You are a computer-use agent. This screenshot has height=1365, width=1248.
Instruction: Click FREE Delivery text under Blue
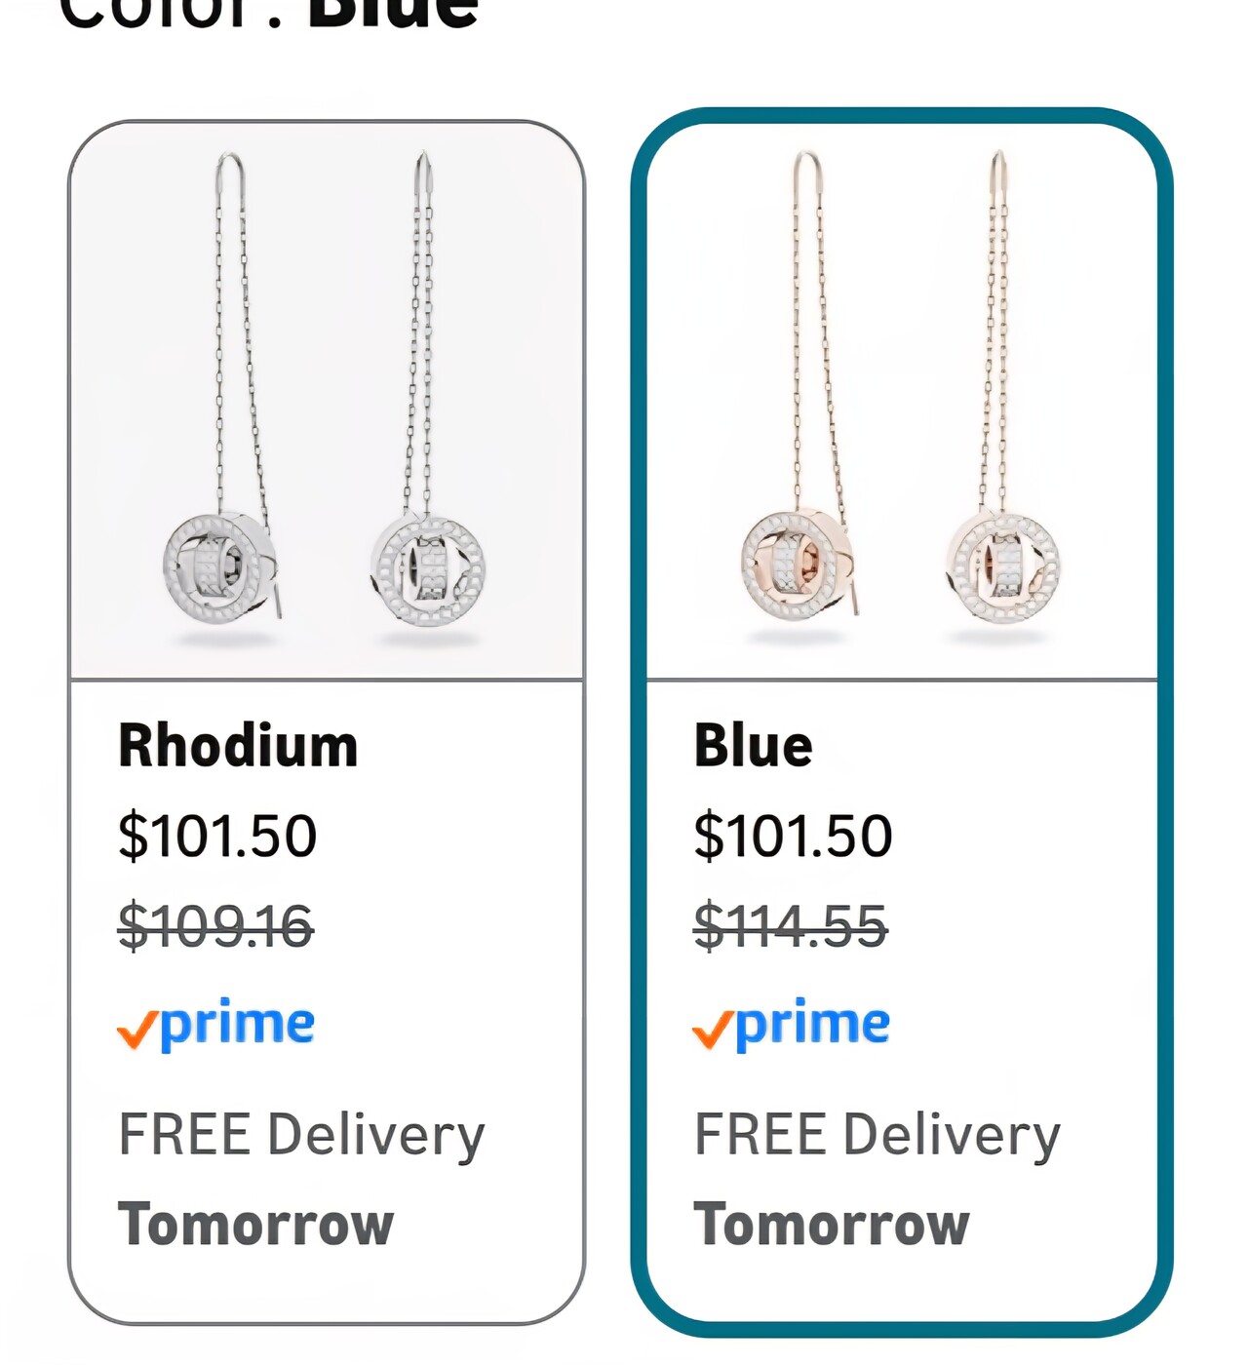coord(877,1135)
